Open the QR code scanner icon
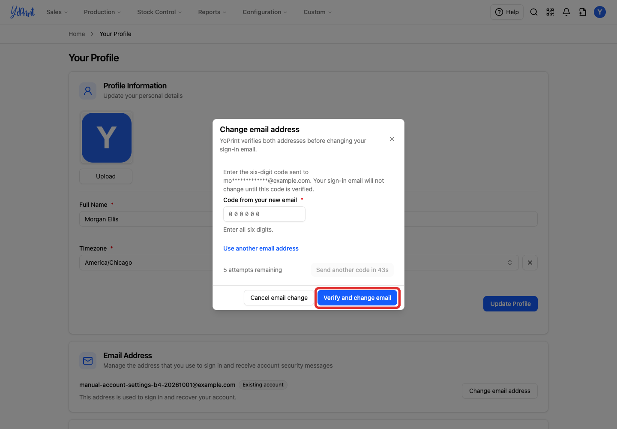 (x=550, y=12)
